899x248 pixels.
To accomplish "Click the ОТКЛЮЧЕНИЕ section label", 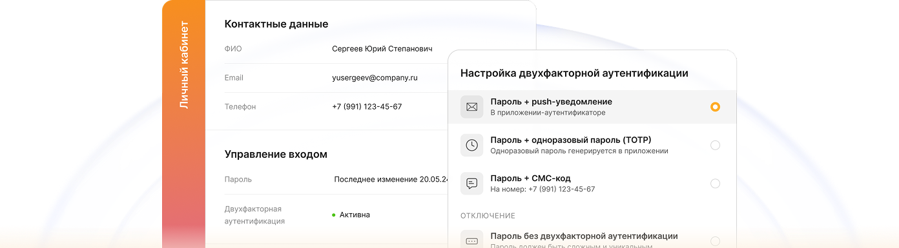I will 488,216.
